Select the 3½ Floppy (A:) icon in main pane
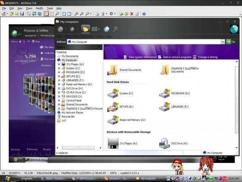The width and height of the screenshot is (242, 182). (x=113, y=143)
